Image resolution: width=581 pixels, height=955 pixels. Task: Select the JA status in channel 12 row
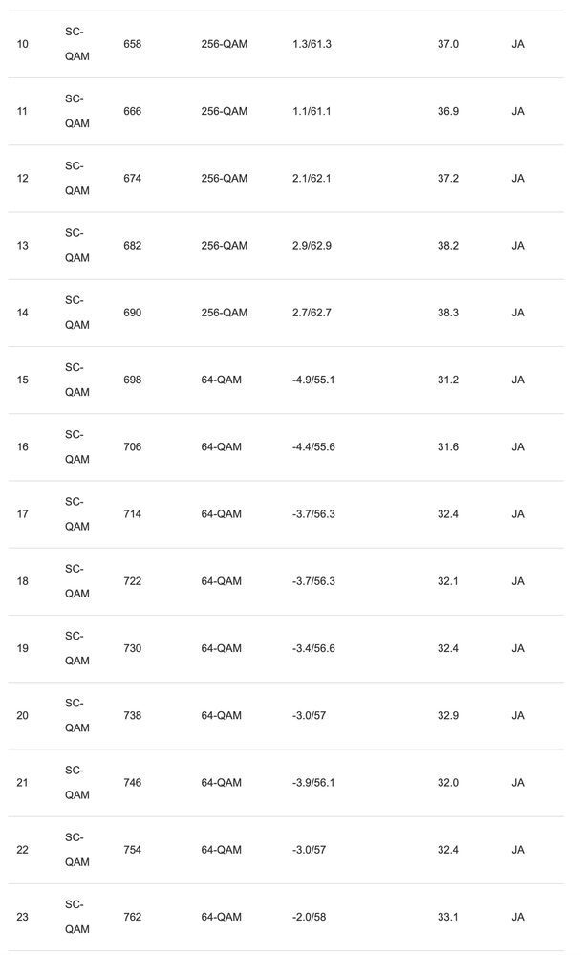[x=518, y=179]
